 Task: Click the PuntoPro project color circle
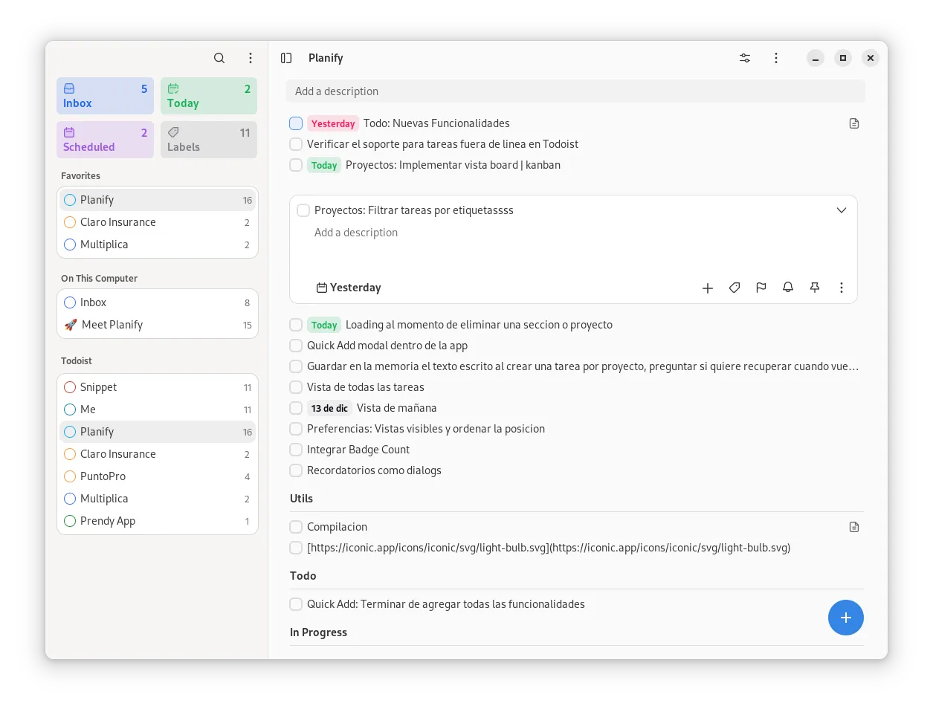pos(70,476)
